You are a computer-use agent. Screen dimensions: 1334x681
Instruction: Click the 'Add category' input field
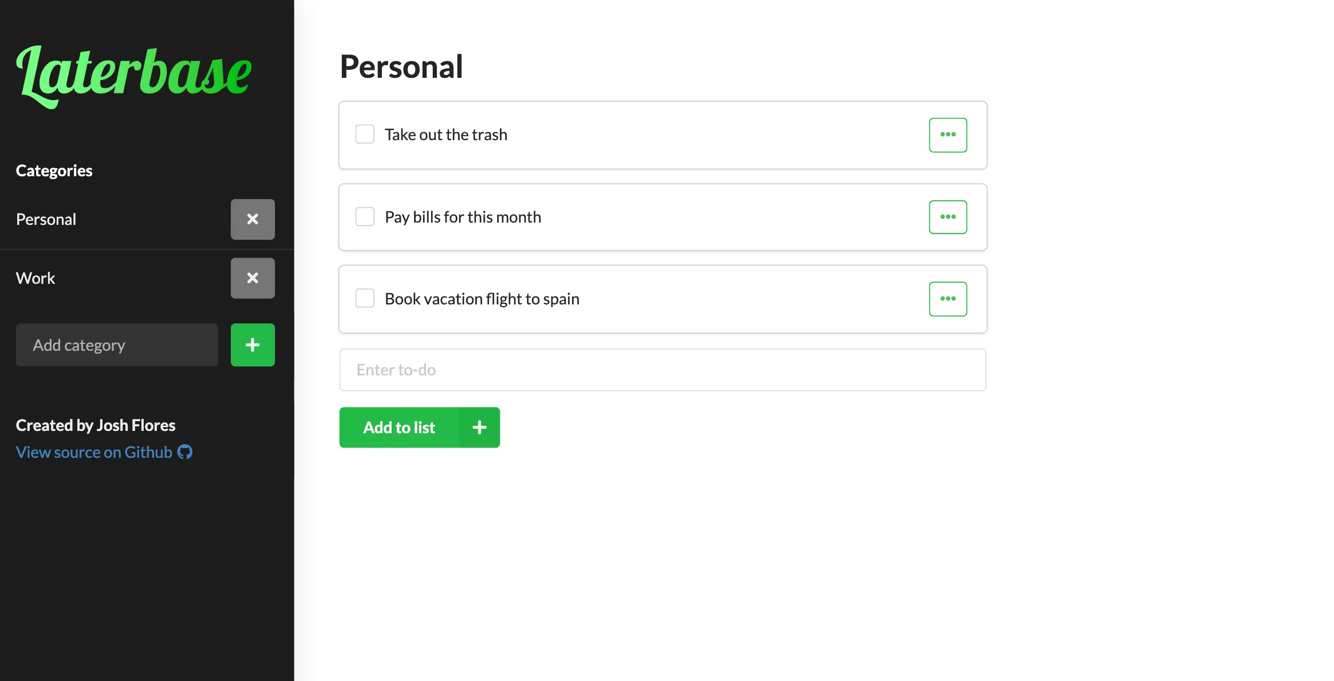[x=117, y=345]
